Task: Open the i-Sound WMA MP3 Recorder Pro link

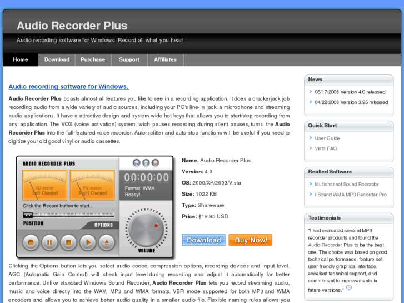Action: pyautogui.click(x=351, y=195)
